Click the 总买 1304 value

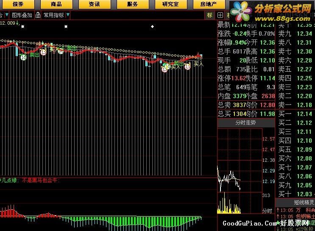(x=240, y=114)
